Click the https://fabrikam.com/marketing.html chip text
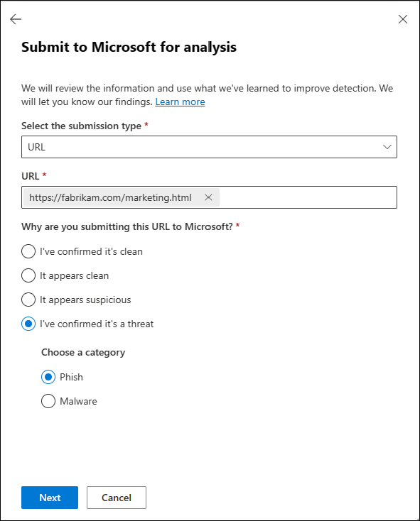 click(110, 197)
